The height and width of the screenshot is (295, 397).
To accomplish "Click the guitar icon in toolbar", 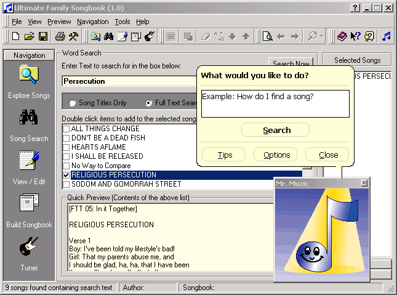I will pyautogui.click(x=149, y=36).
